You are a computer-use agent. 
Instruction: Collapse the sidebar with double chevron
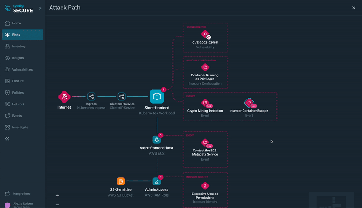click(7, 139)
